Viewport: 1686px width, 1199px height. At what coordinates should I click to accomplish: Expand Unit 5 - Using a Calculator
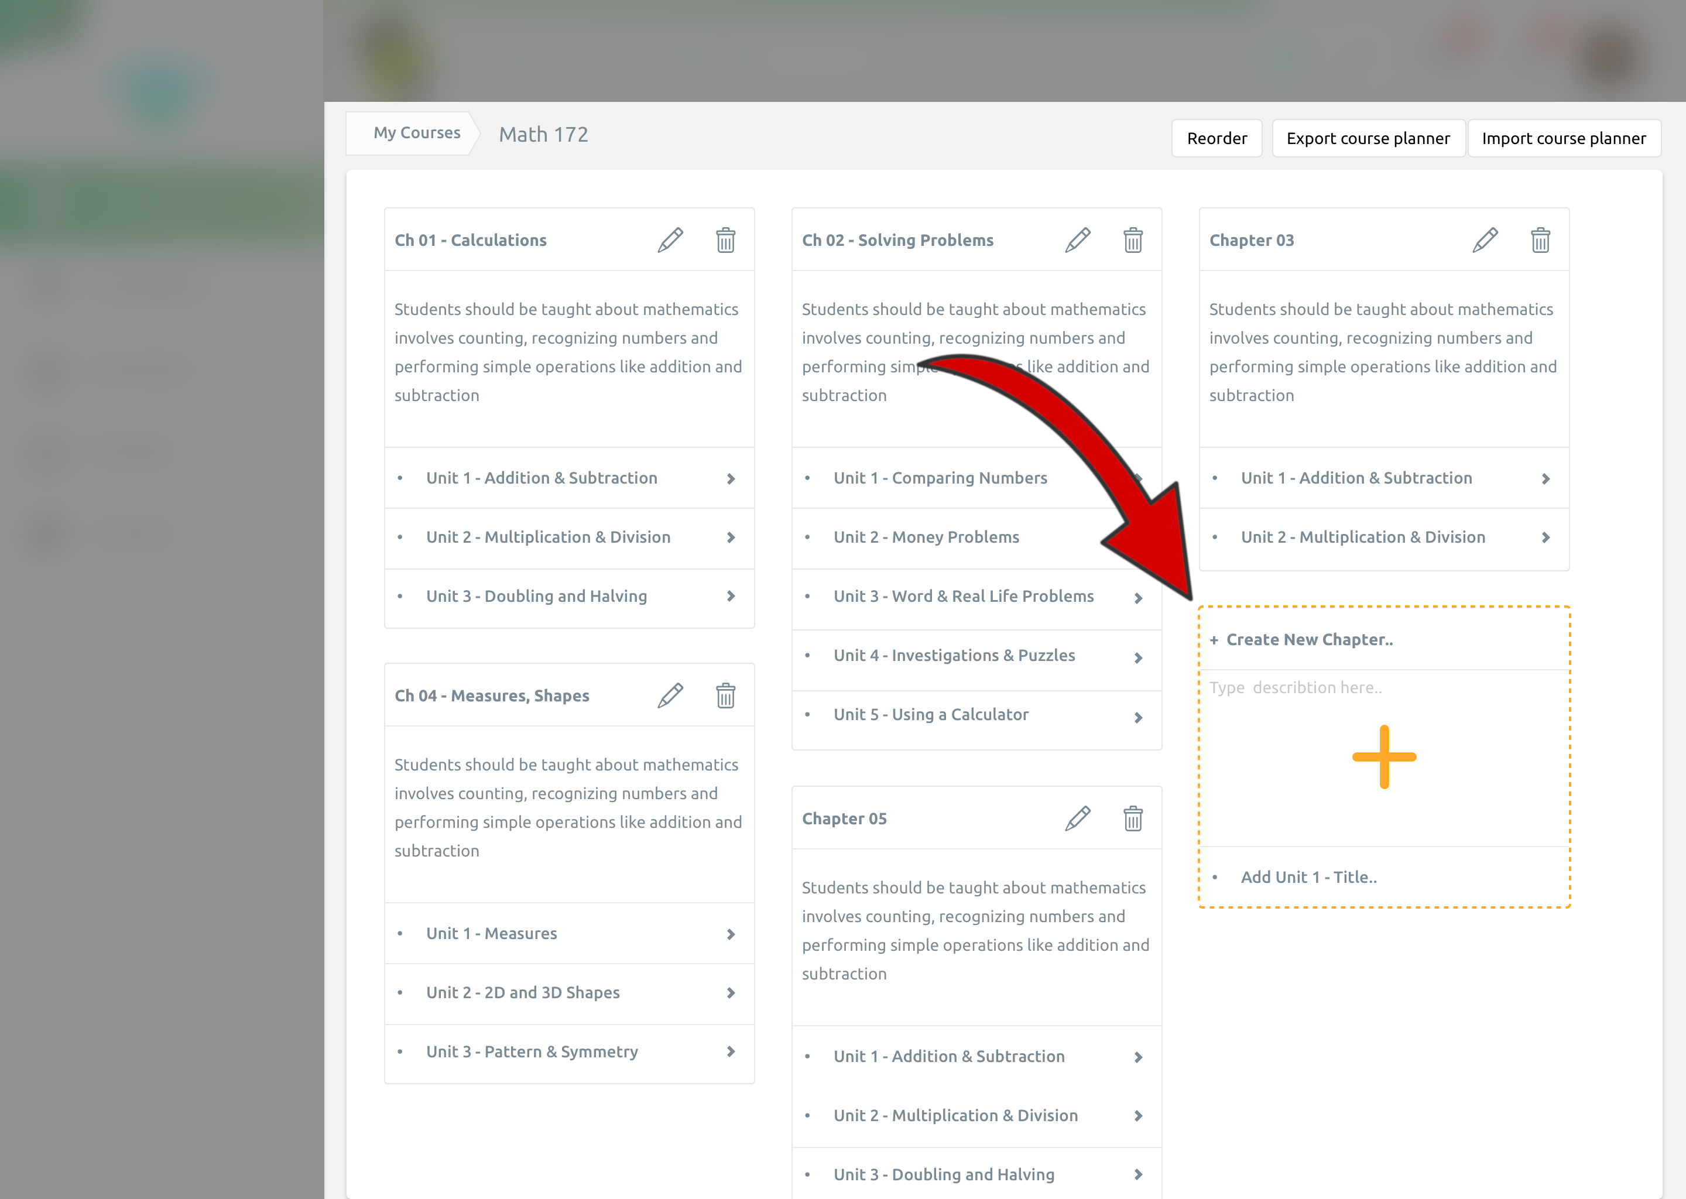[x=1137, y=717]
